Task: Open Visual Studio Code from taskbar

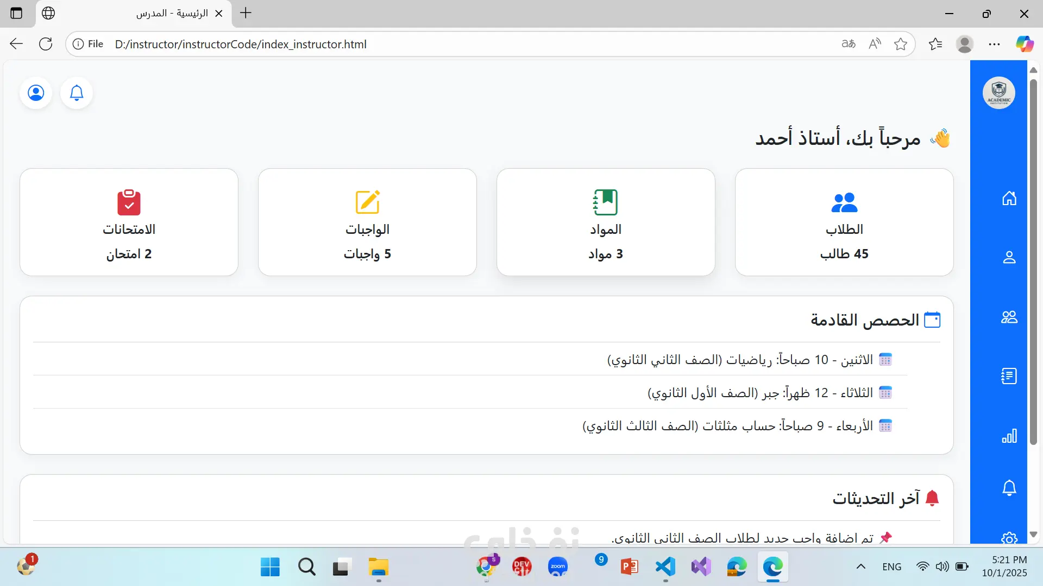Action: 665,567
